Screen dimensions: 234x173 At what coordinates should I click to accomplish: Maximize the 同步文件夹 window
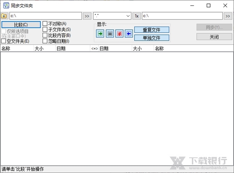[209, 6]
